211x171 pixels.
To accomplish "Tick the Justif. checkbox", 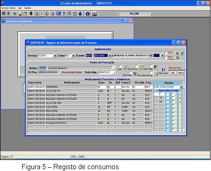I will [120, 66].
